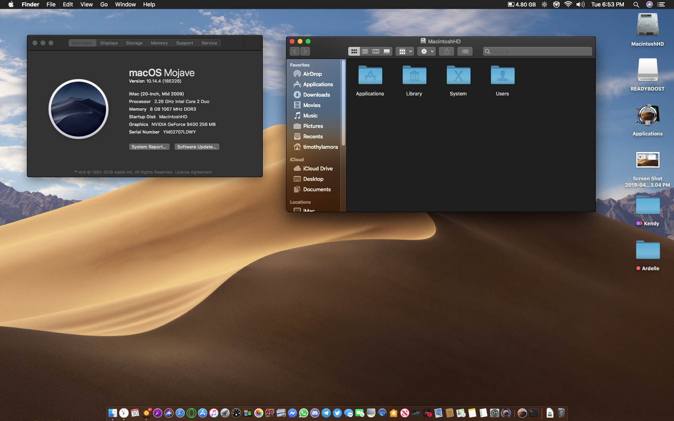Viewport: 674px width, 421px height.
Task: Launch Photos from the Dock
Action: point(259,413)
